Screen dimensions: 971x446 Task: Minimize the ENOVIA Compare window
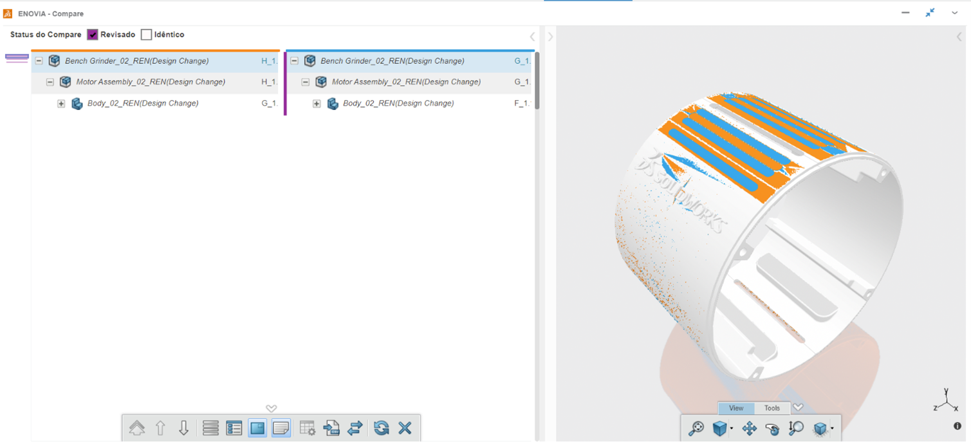tap(905, 13)
